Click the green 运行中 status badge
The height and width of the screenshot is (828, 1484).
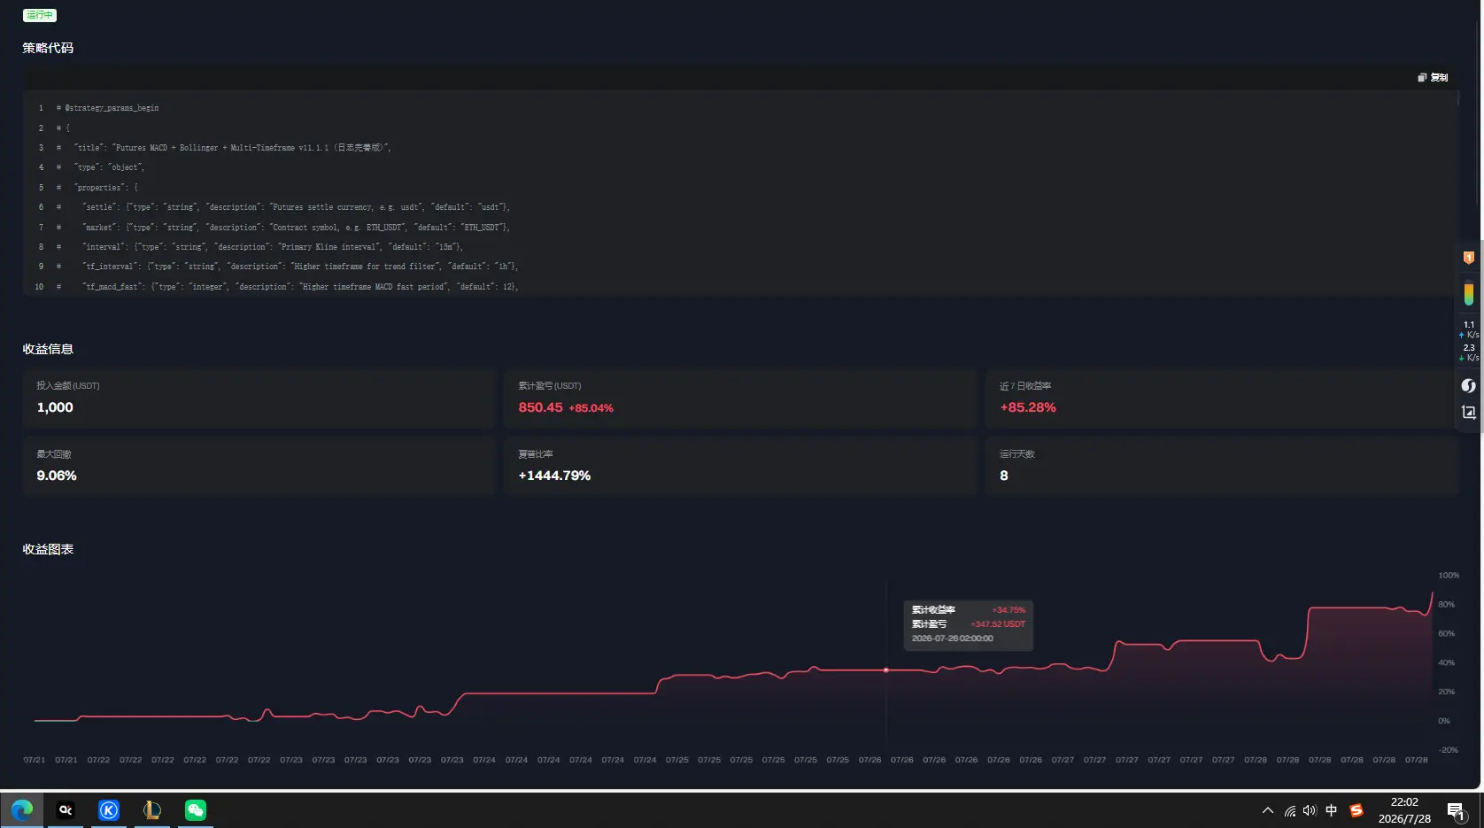[x=40, y=15]
